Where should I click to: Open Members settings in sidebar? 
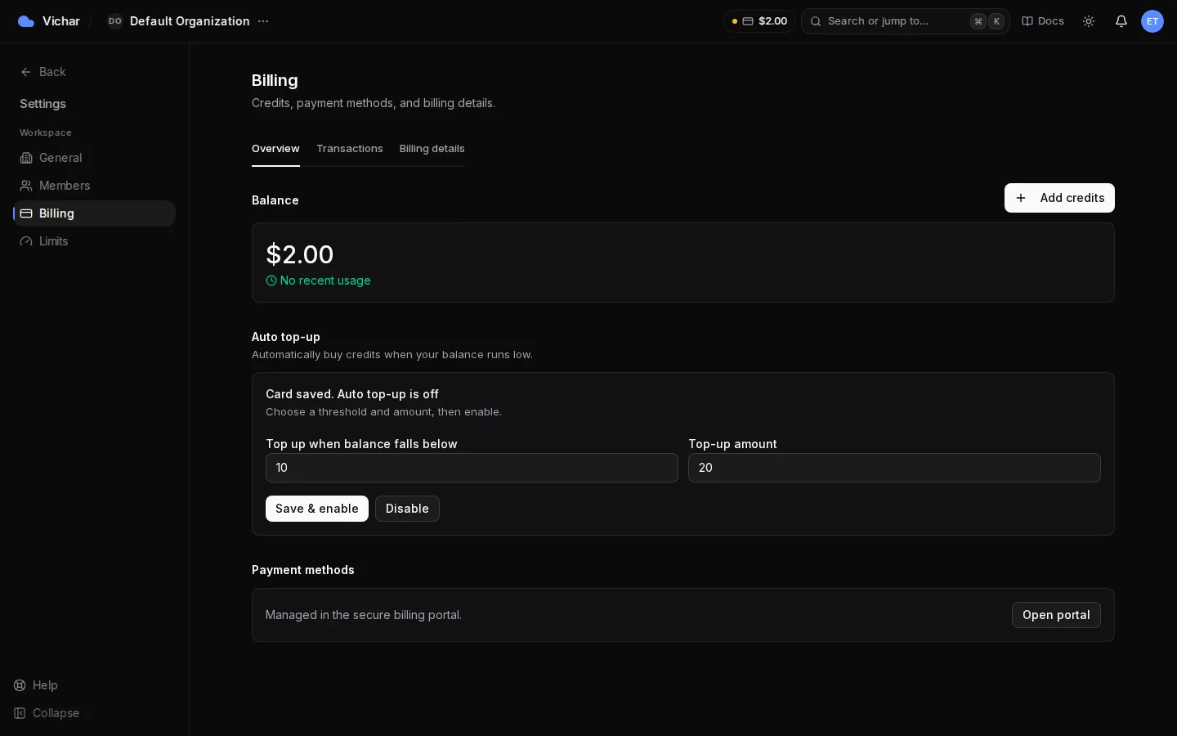[x=94, y=186]
